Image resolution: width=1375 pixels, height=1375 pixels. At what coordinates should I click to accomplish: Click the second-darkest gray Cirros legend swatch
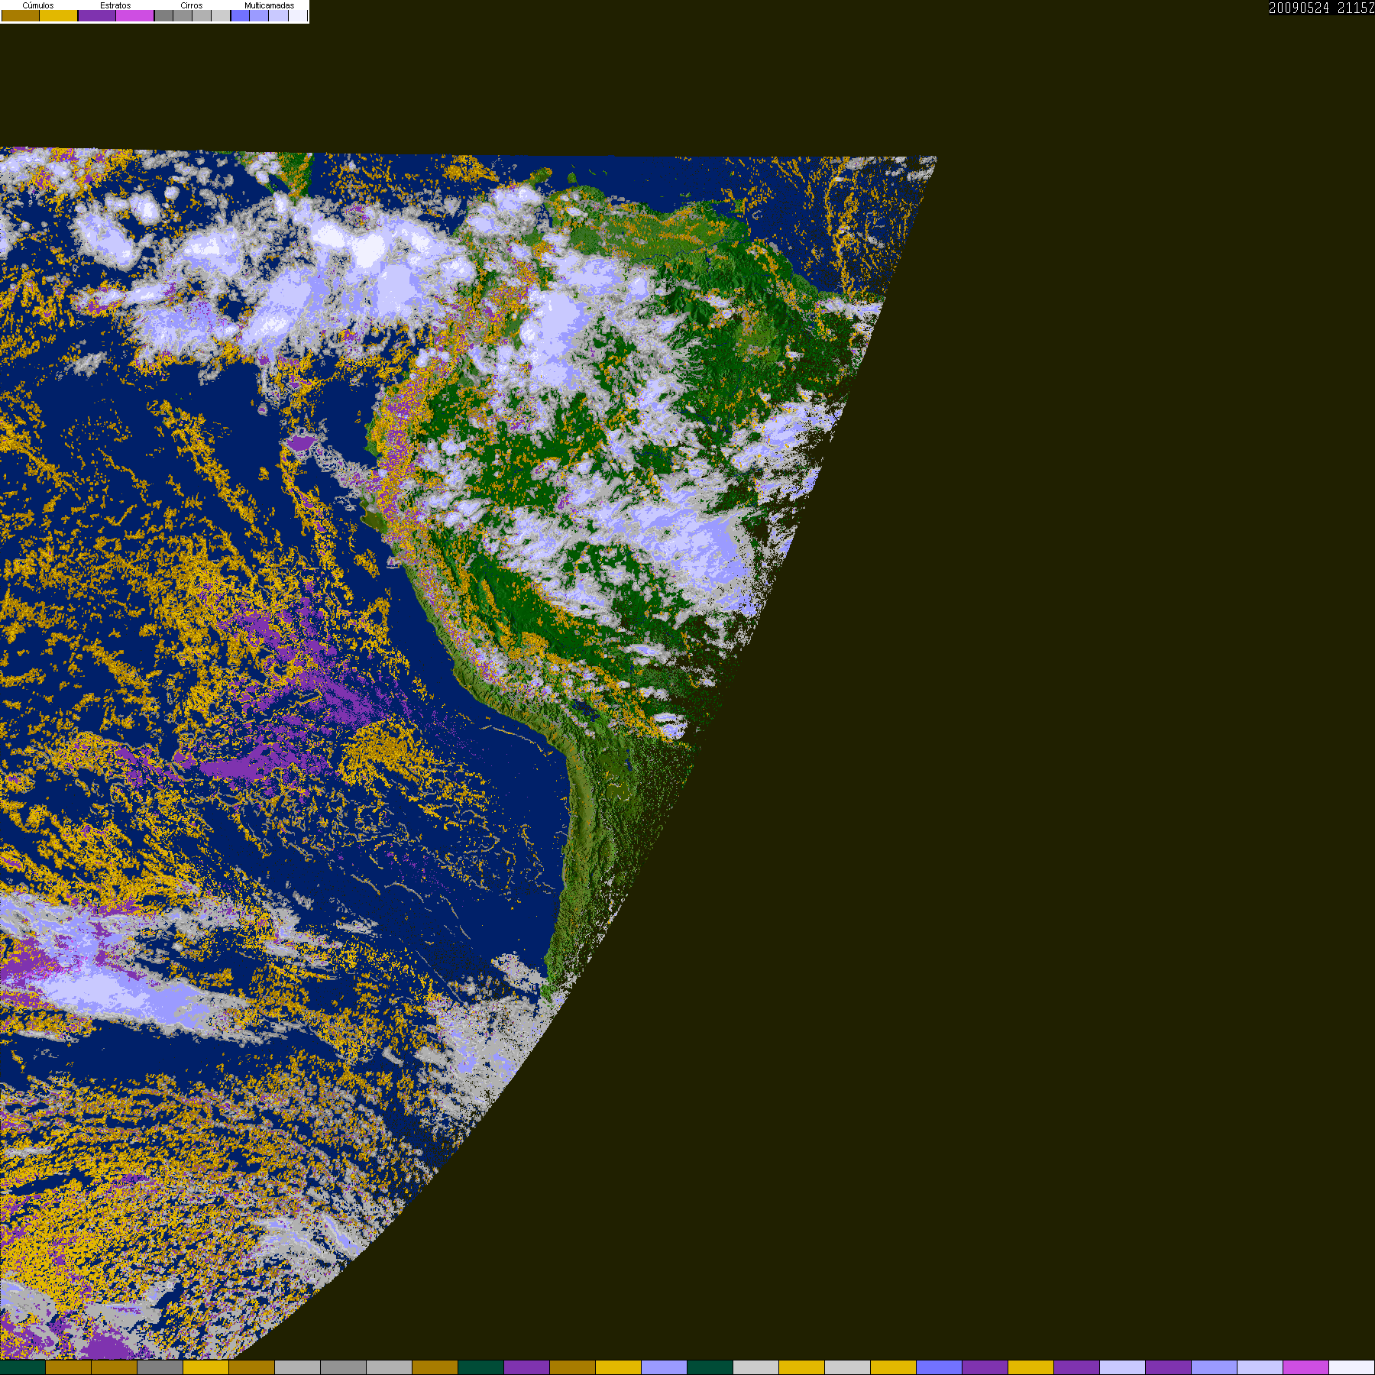183,16
